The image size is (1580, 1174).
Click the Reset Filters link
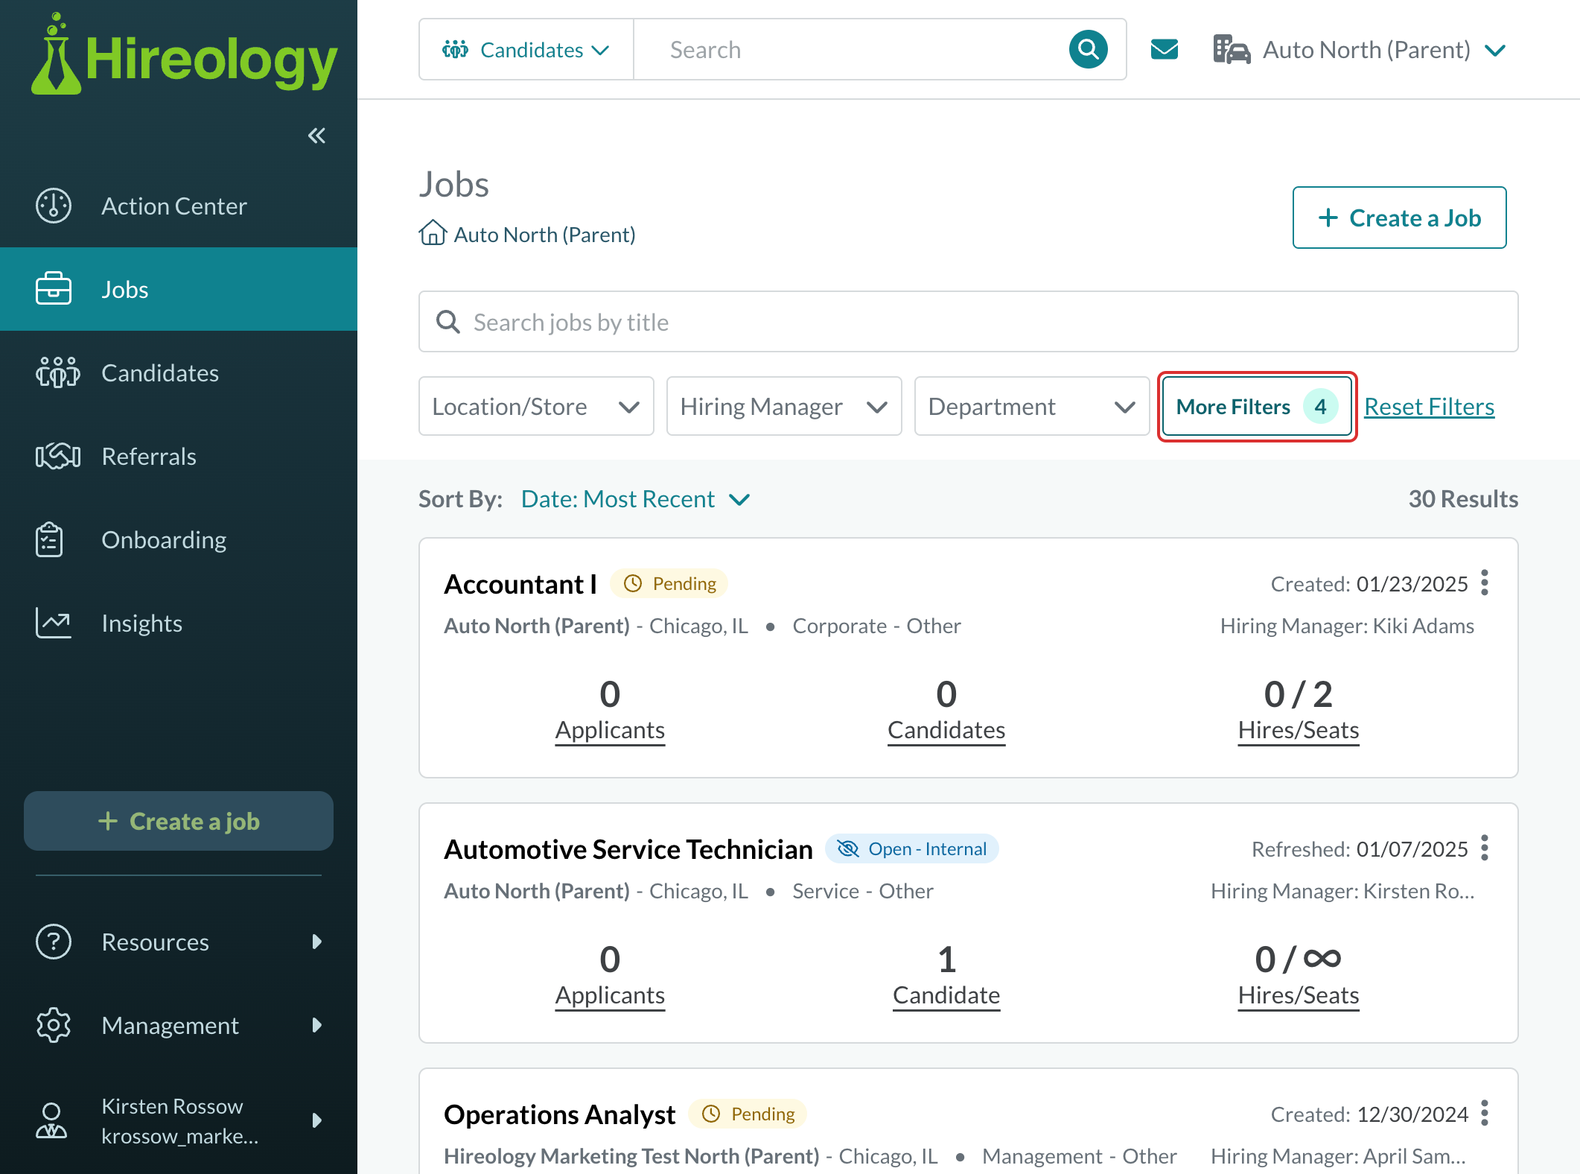point(1430,407)
